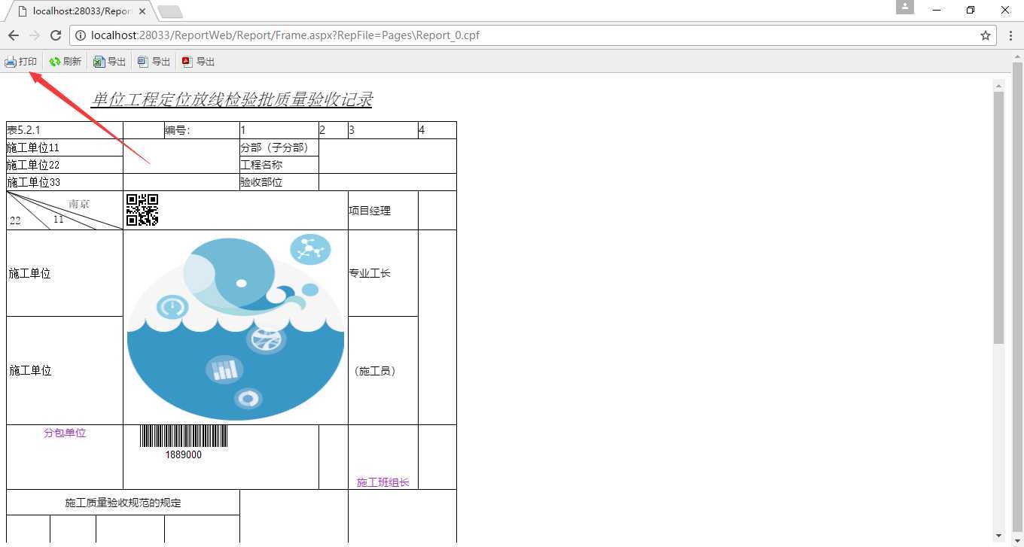Click cell 施工单位33

click(x=64, y=182)
